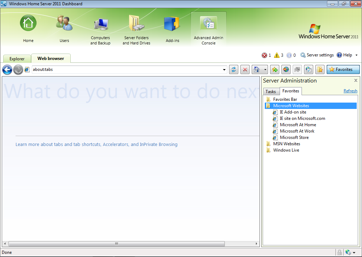Viewport: 362px width, 257px height.
Task: Click the horizontal scrollbar thumb
Action: [x=117, y=244]
